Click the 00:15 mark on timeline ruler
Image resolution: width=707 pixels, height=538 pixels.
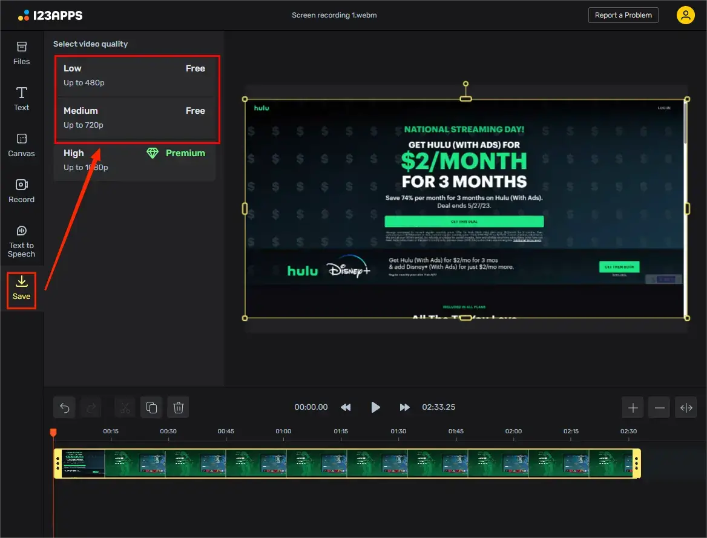[x=110, y=431]
